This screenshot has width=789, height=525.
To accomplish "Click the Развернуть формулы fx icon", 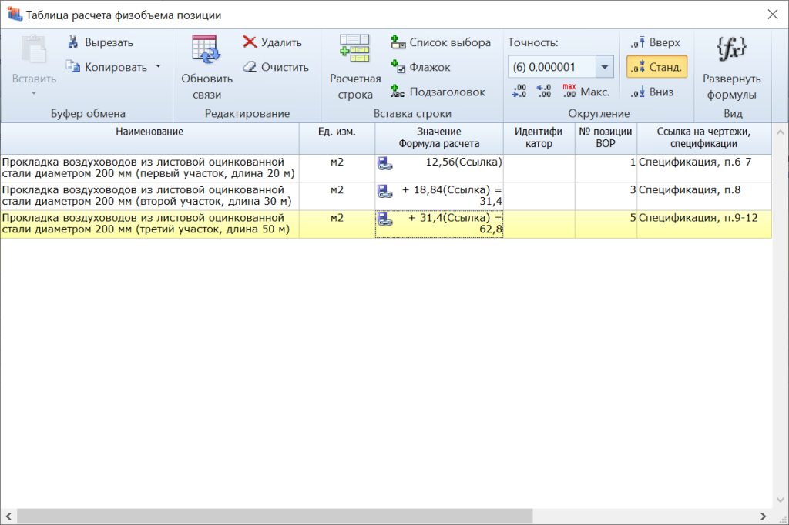I will [731, 50].
